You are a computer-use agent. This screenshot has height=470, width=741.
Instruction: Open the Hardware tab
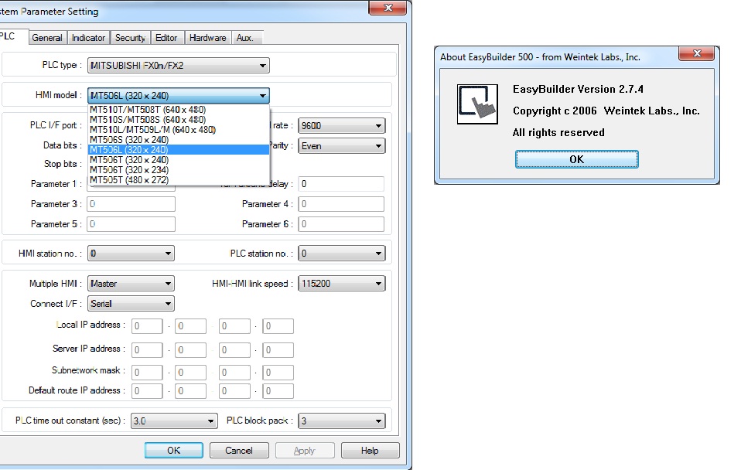pos(208,38)
